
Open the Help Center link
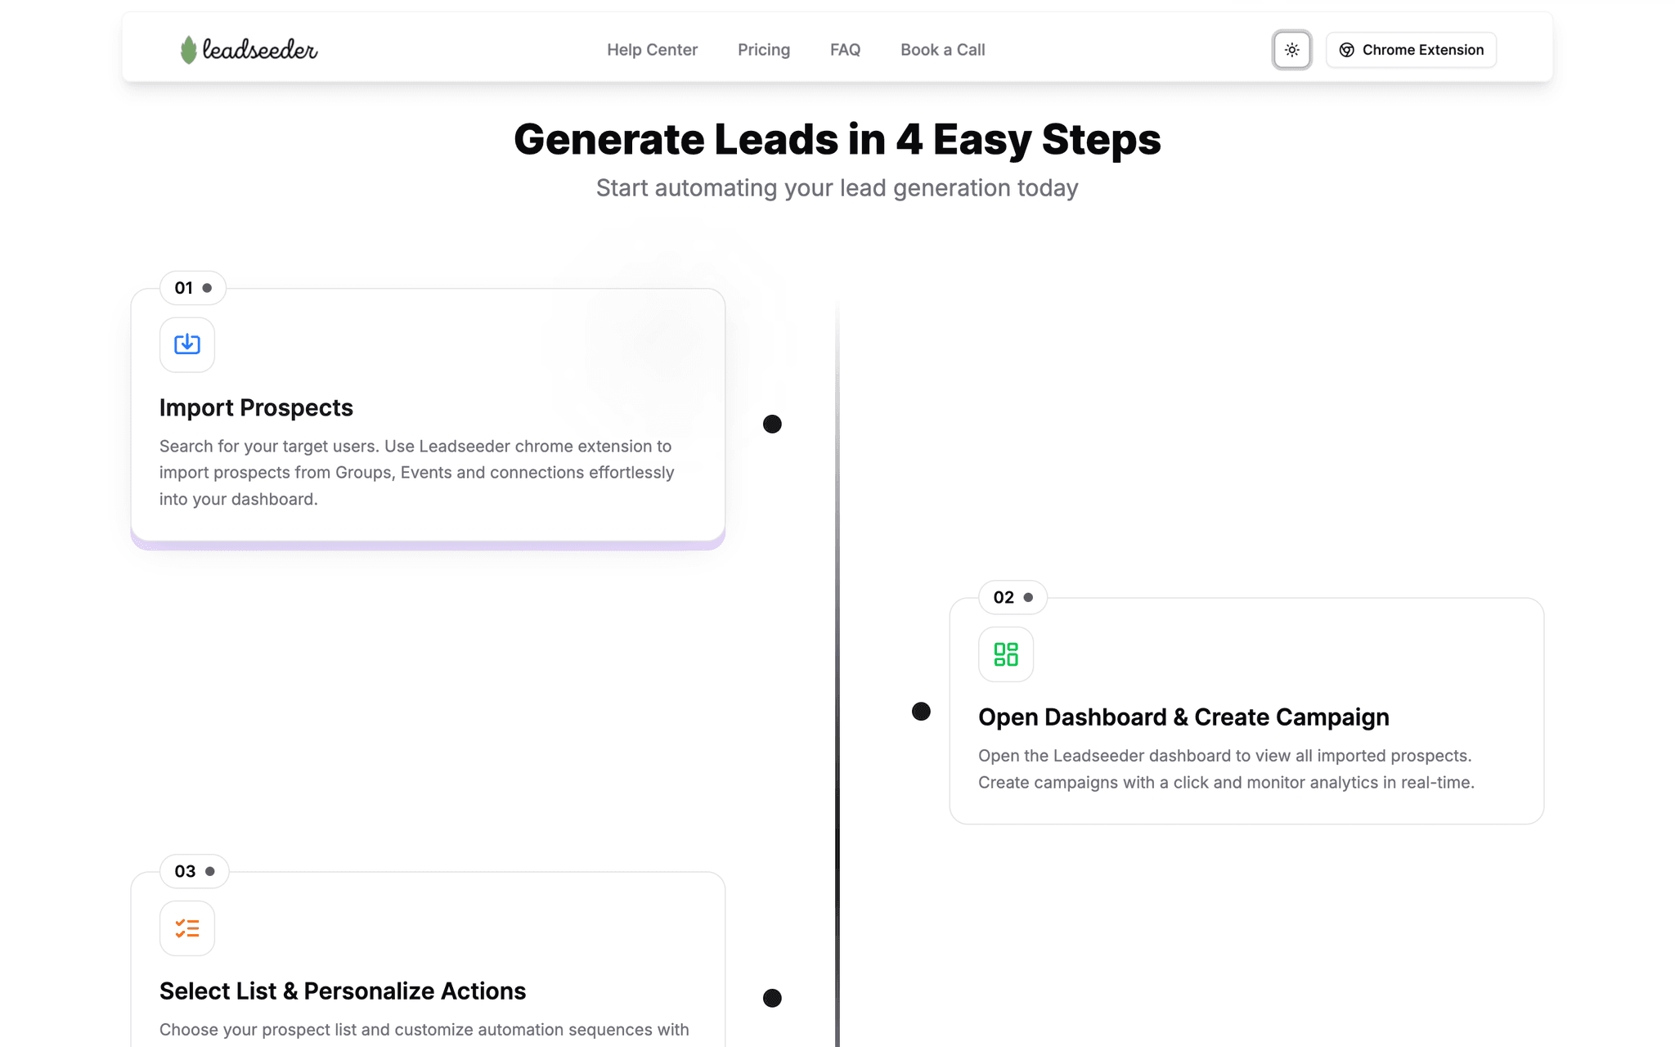pos(652,50)
